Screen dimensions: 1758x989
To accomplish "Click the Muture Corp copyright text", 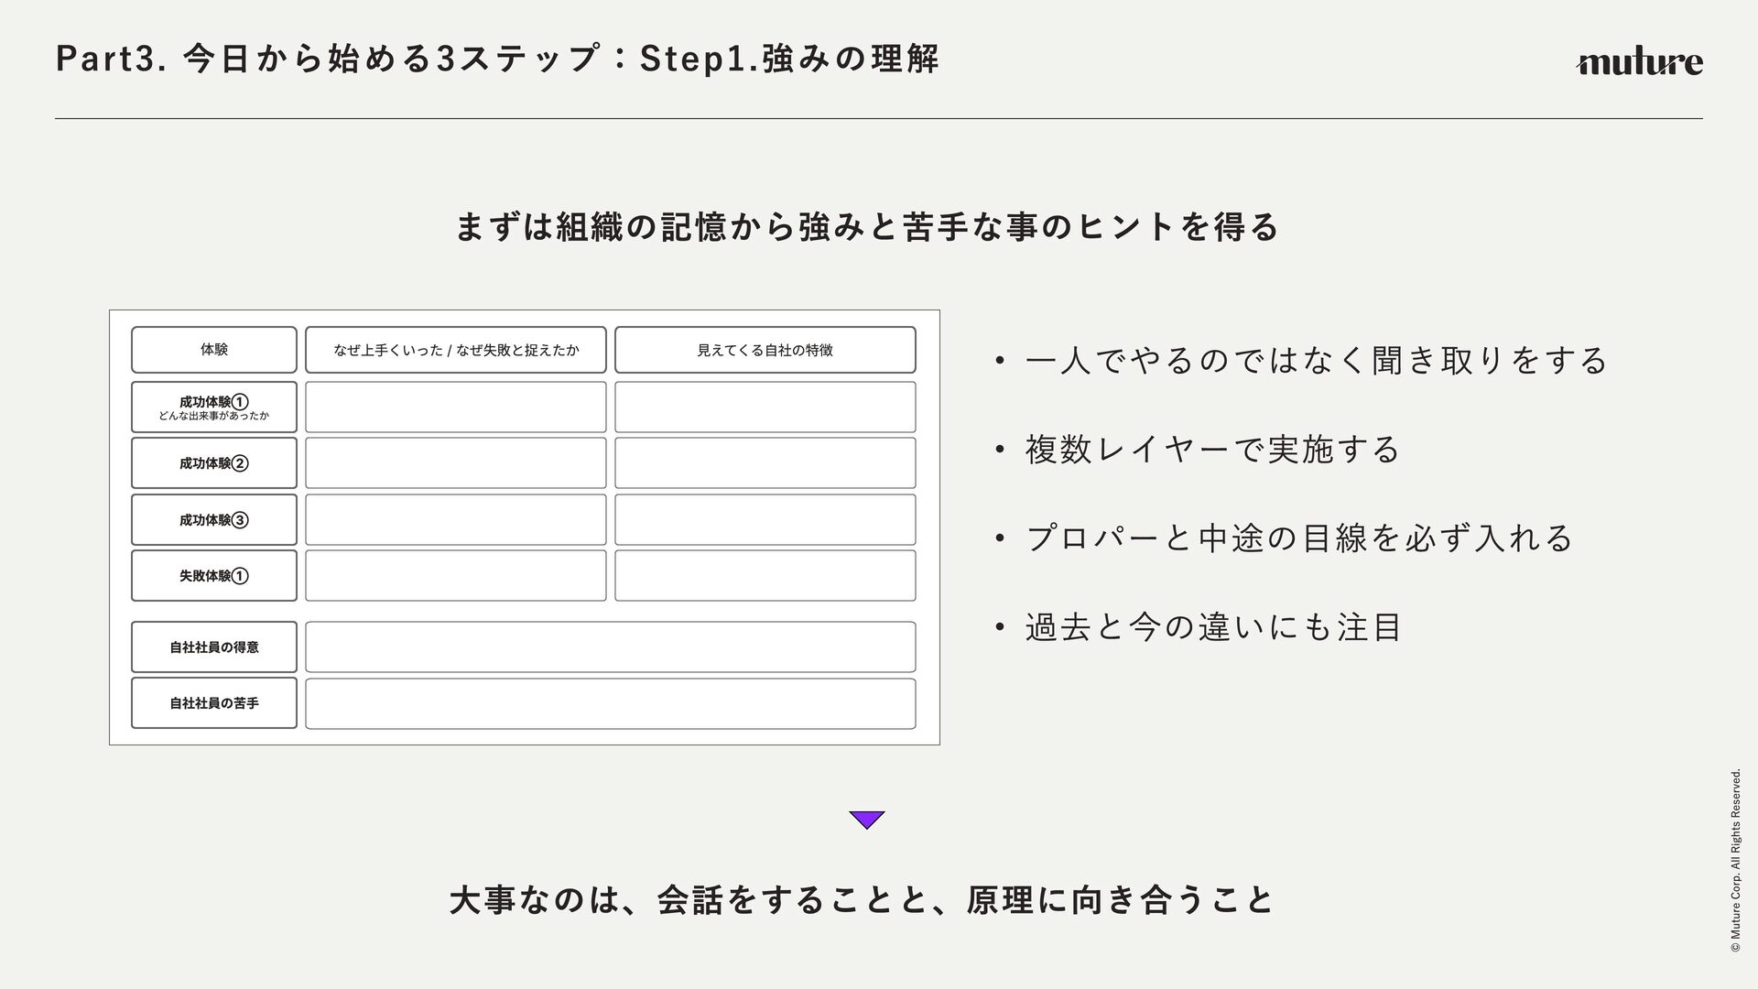I will point(1735,861).
